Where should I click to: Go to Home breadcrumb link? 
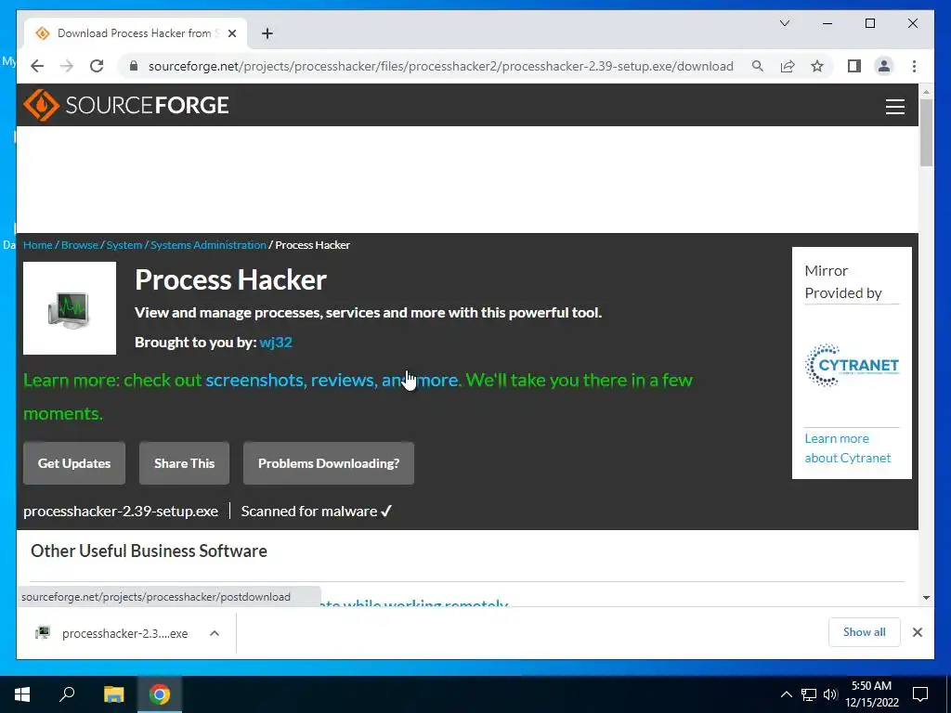coord(37,245)
